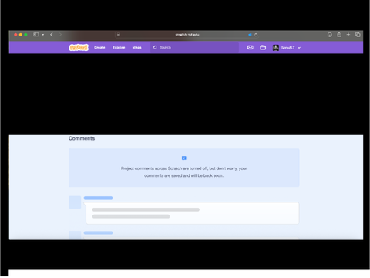Open the Explore menu item

coord(119,47)
